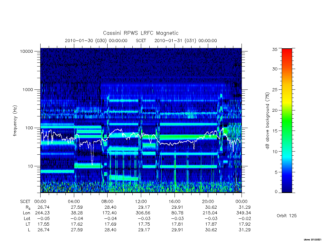The width and height of the screenshot is (322, 241).
Task: Click the vertical color scale bar
Action: 287,120
